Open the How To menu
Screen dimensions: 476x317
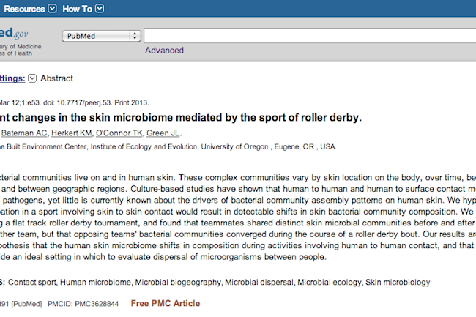click(77, 9)
